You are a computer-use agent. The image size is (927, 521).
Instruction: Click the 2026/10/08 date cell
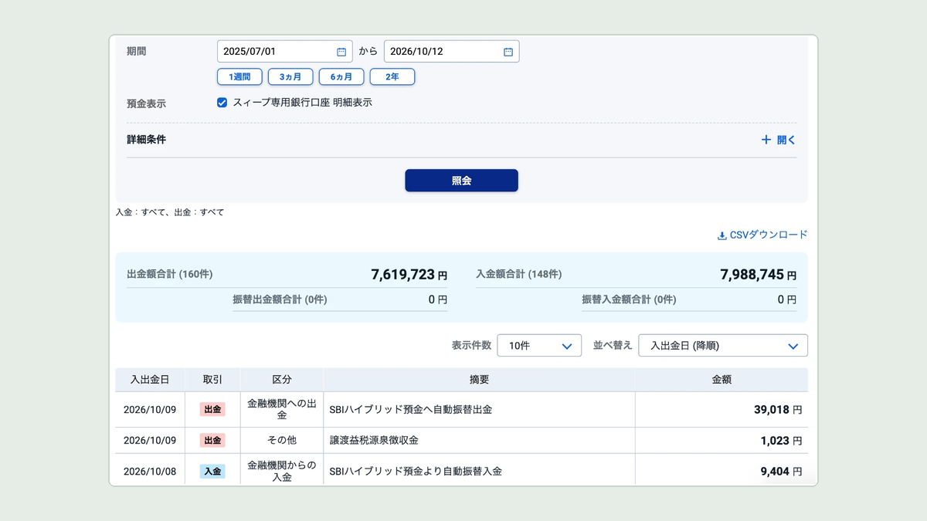(150, 471)
